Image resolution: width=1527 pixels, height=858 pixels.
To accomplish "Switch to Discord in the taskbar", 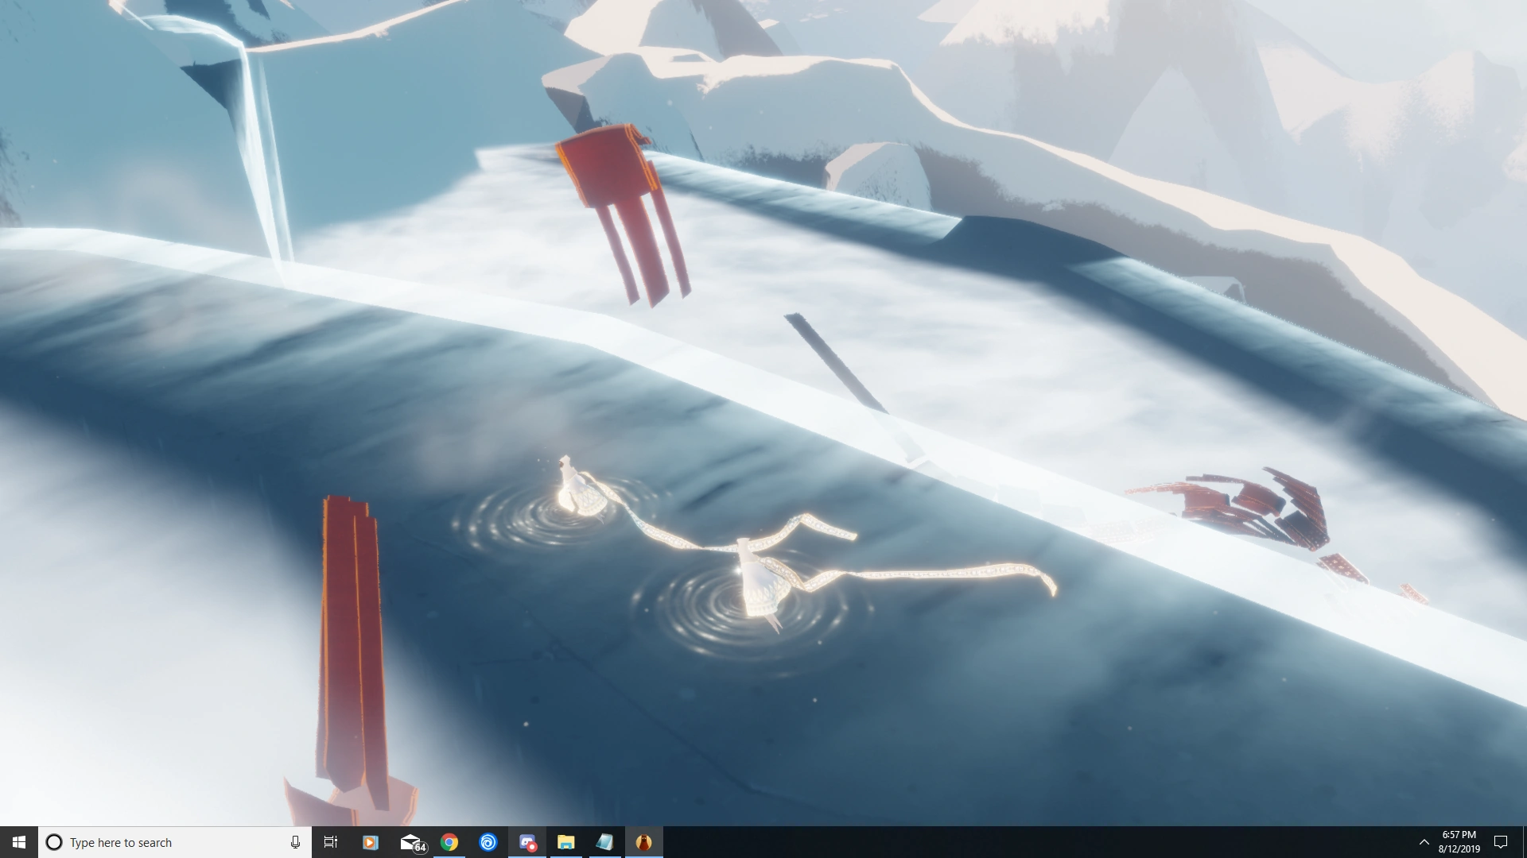I will [527, 842].
